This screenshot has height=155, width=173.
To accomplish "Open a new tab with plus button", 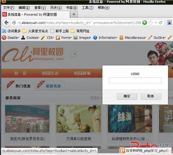I will click(74, 14).
